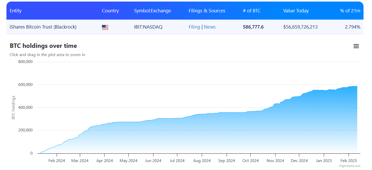
Task: Select the 586,777.6 BTC holdings value
Action: click(x=253, y=27)
